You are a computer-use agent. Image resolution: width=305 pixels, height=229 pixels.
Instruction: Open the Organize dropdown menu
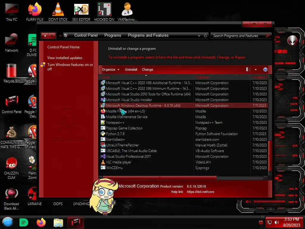coord(111,69)
